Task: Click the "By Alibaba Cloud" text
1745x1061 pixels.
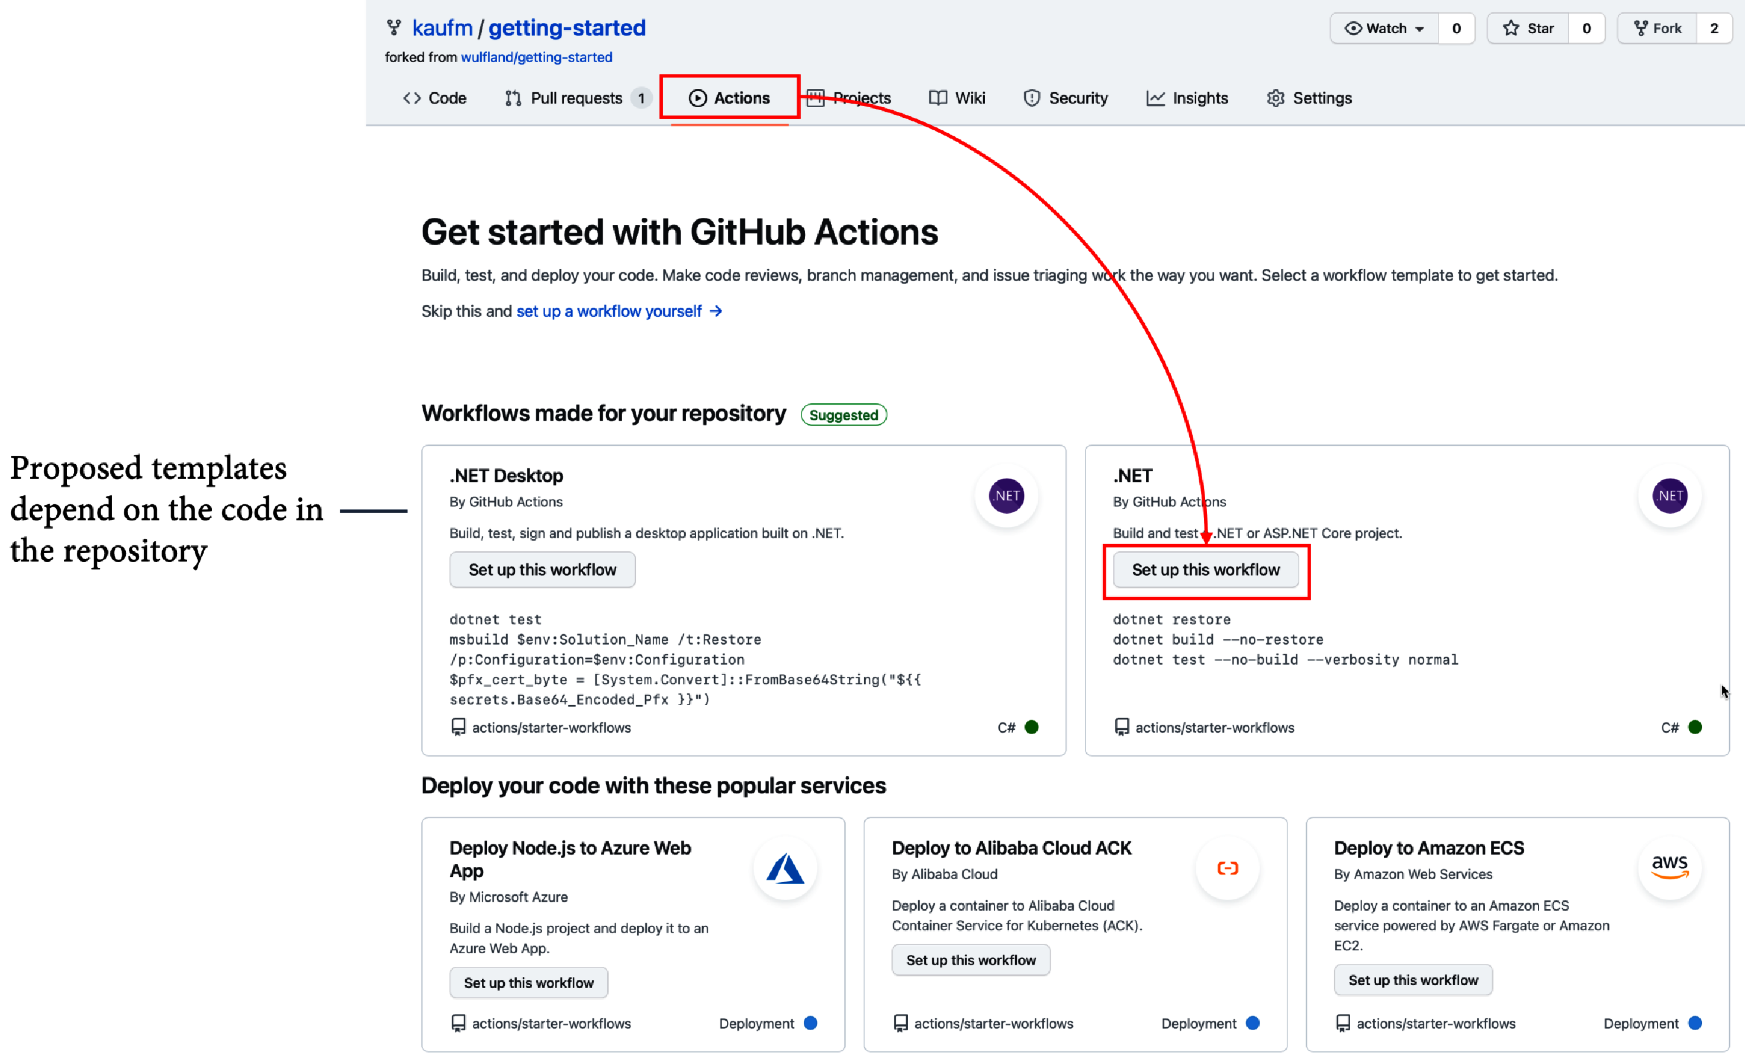Action: (945, 874)
